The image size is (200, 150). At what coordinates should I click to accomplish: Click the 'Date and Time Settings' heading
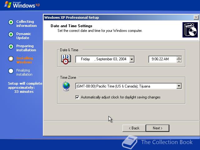pos(72,26)
